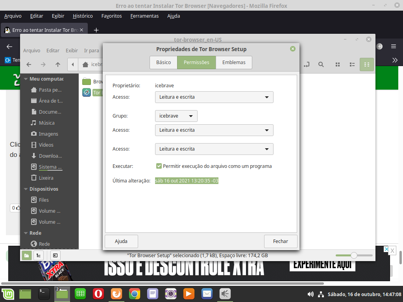Open Opera browser from the taskbar
Viewport: 403px width, 302px height.
(98, 294)
